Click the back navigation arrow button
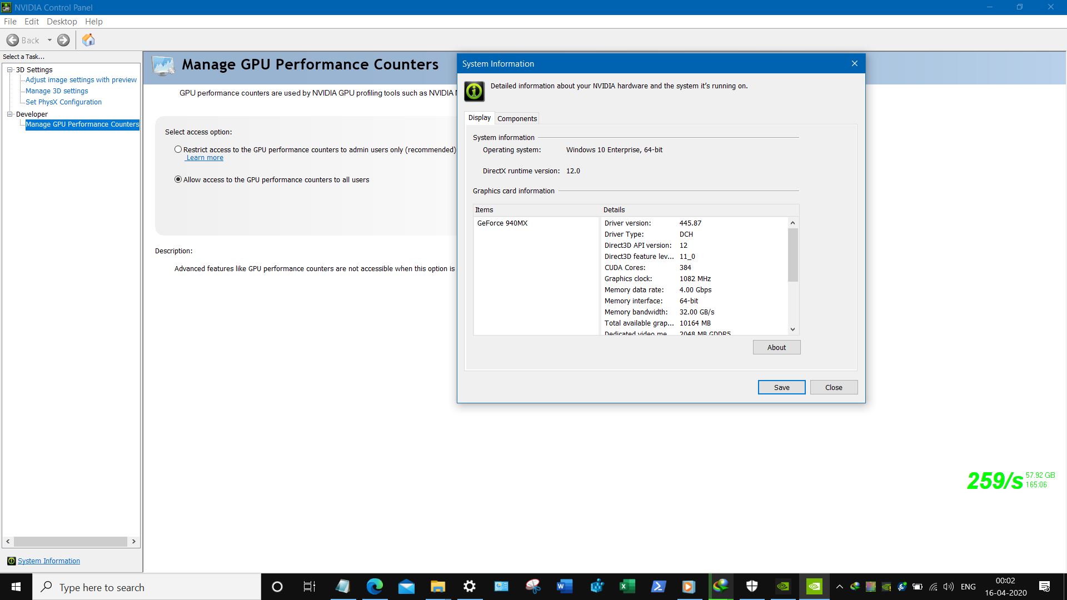 12,39
